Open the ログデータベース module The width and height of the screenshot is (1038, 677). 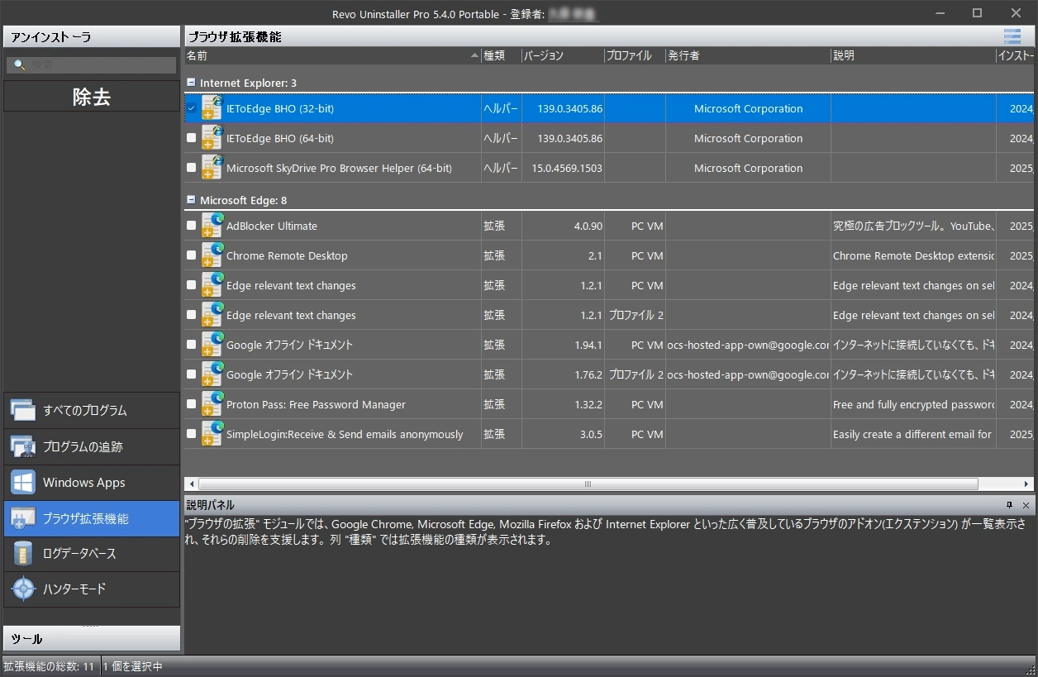tap(92, 553)
